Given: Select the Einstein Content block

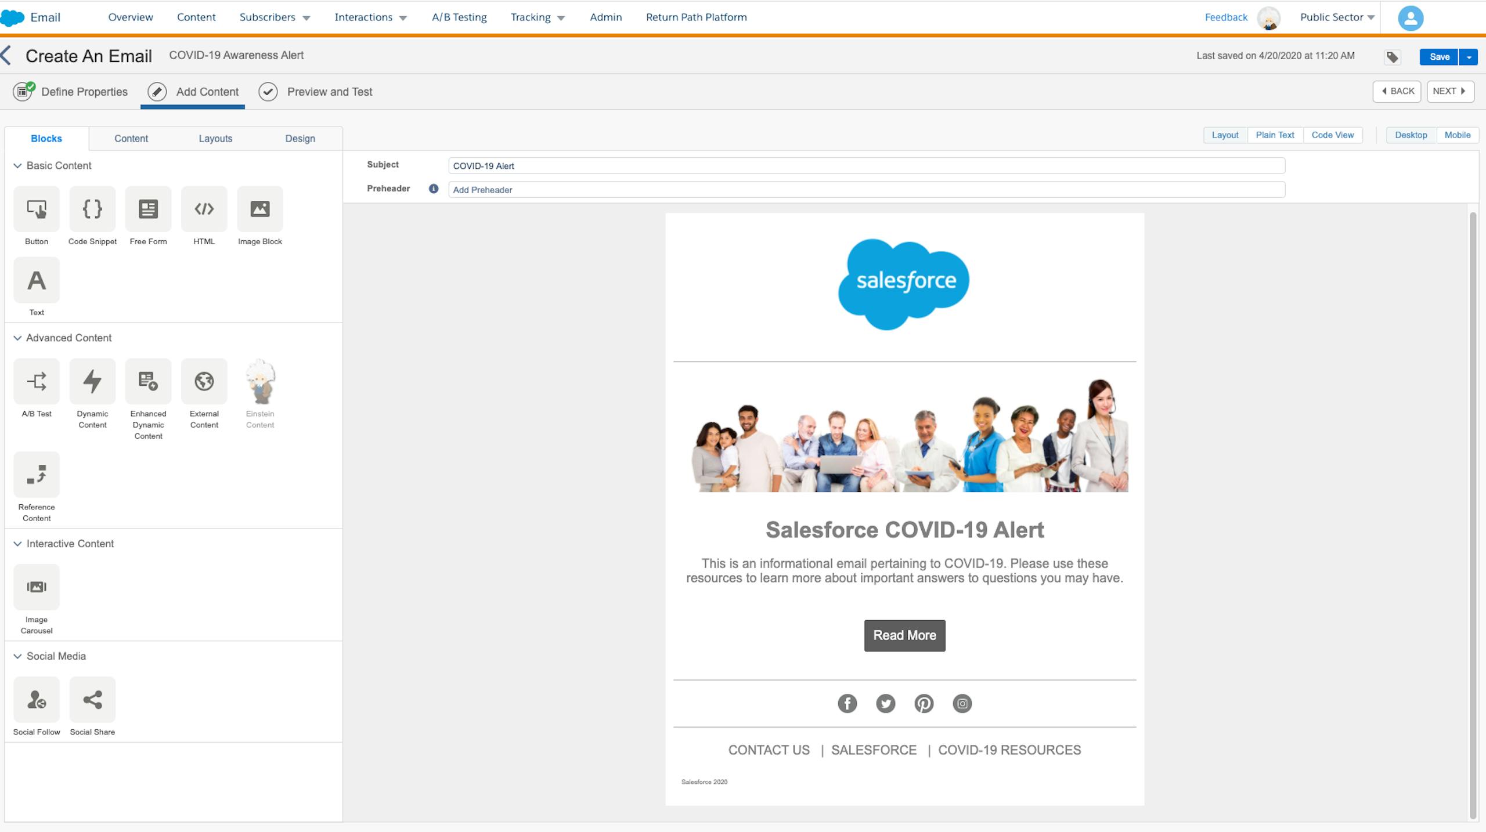Looking at the screenshot, I should pos(260,381).
